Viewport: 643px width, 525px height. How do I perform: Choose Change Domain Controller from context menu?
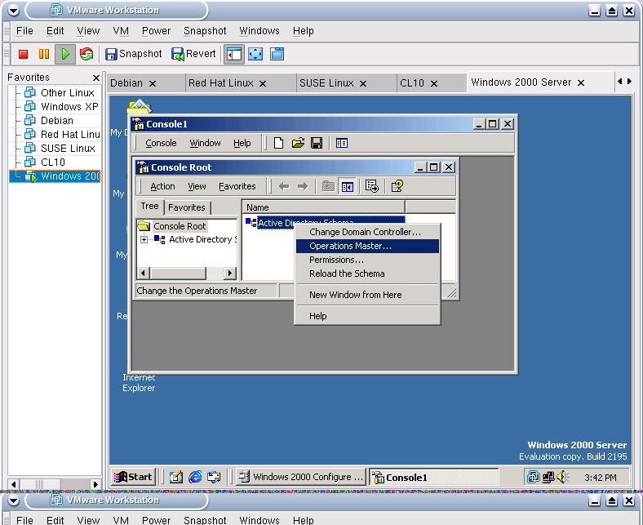click(x=367, y=232)
